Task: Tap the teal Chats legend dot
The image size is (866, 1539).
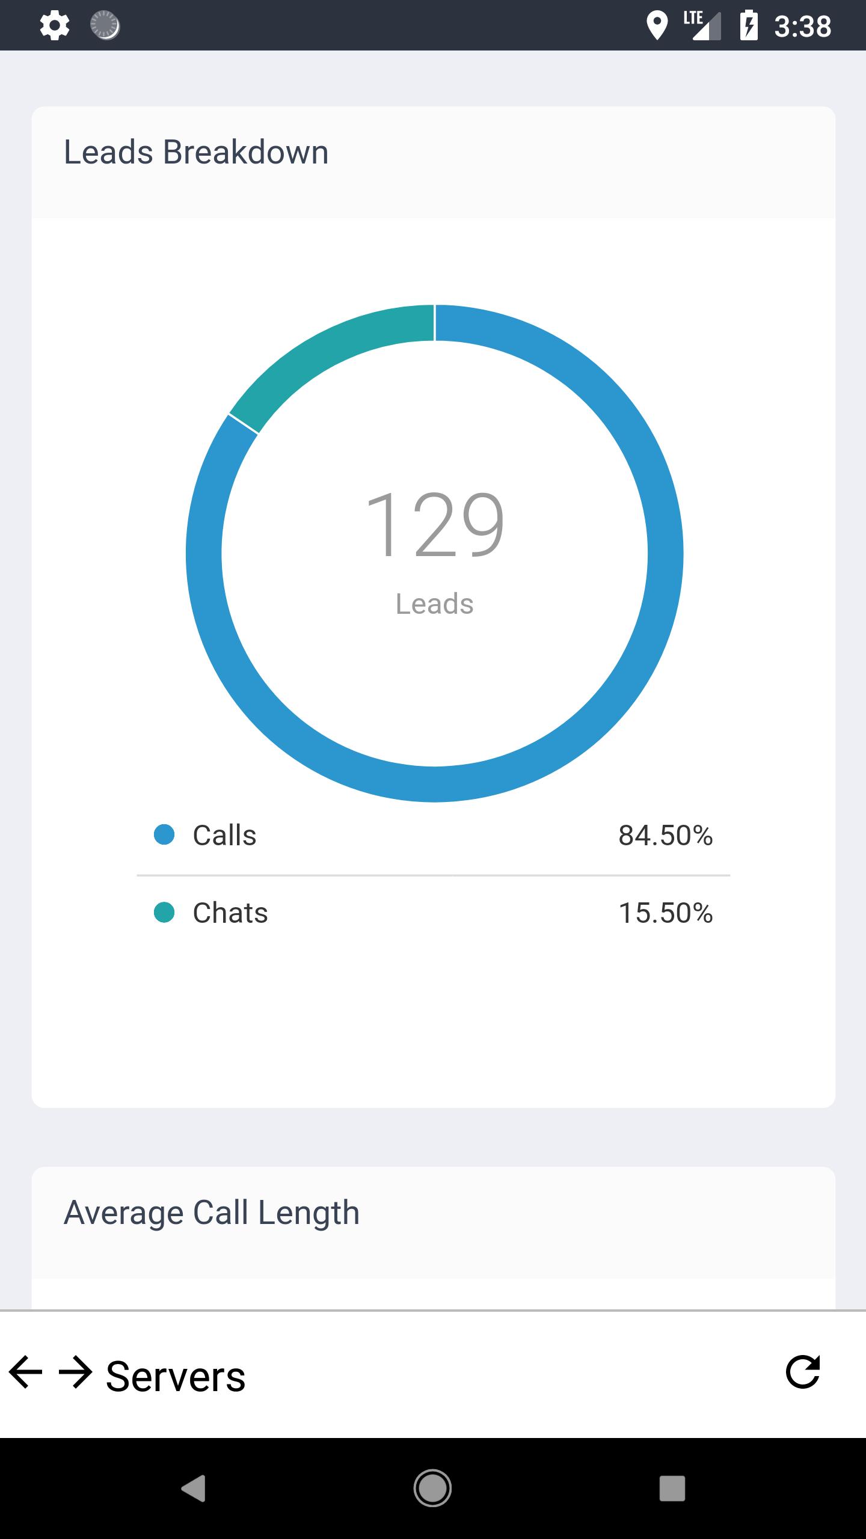Action: (164, 912)
